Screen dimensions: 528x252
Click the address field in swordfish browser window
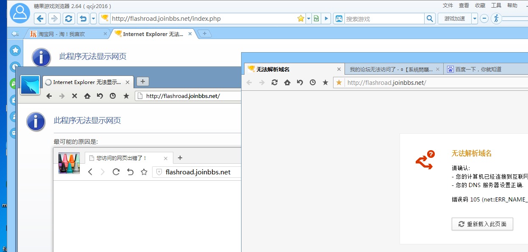coord(188,96)
